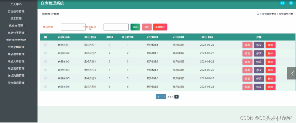Click 查看 for 商品名称3 row
The height and width of the screenshot is (123, 296).
[247, 62]
